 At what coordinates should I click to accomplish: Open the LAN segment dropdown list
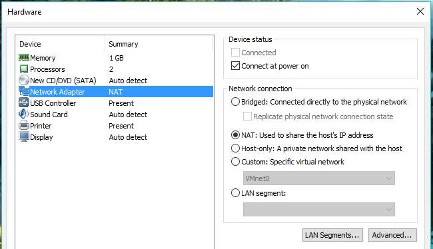319,210
